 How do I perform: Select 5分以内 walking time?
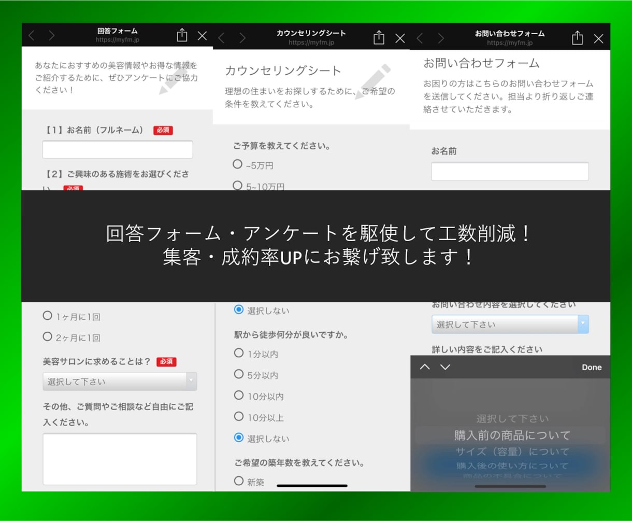pos(239,374)
